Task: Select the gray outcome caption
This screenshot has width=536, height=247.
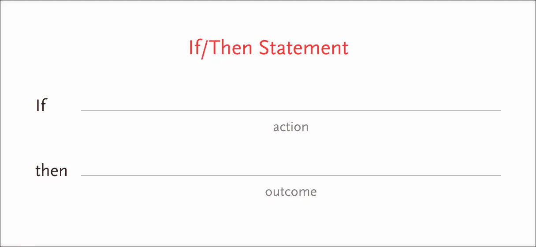Action: point(291,192)
